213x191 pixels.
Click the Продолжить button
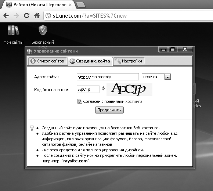109,110
